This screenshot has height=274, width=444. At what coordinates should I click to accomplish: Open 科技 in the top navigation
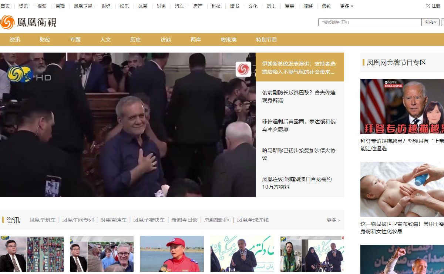click(216, 6)
